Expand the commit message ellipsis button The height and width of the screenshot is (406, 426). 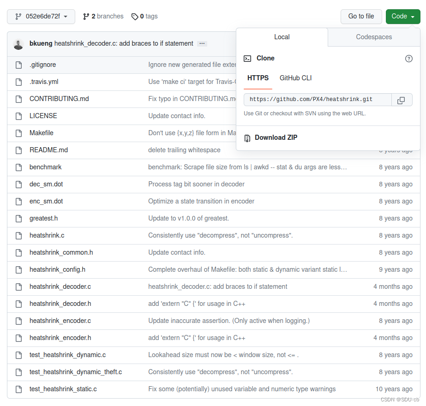coord(202,43)
